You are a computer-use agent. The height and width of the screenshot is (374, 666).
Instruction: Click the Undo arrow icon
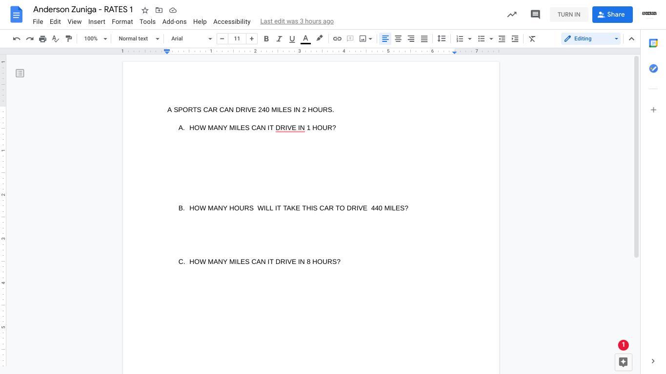pos(17,38)
